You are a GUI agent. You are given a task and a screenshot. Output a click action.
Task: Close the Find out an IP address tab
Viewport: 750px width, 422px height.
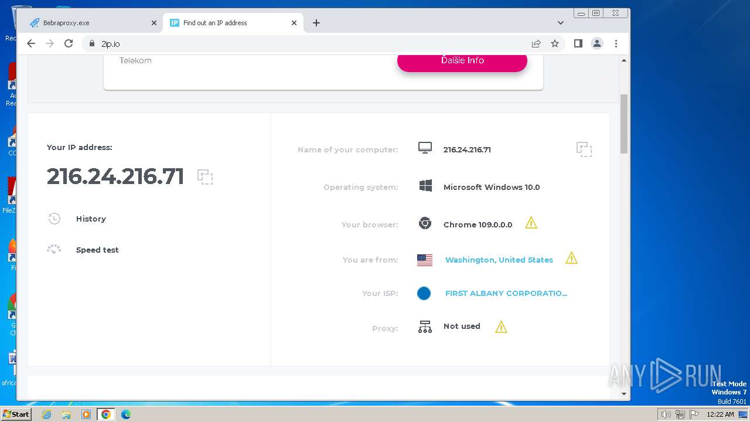(294, 23)
